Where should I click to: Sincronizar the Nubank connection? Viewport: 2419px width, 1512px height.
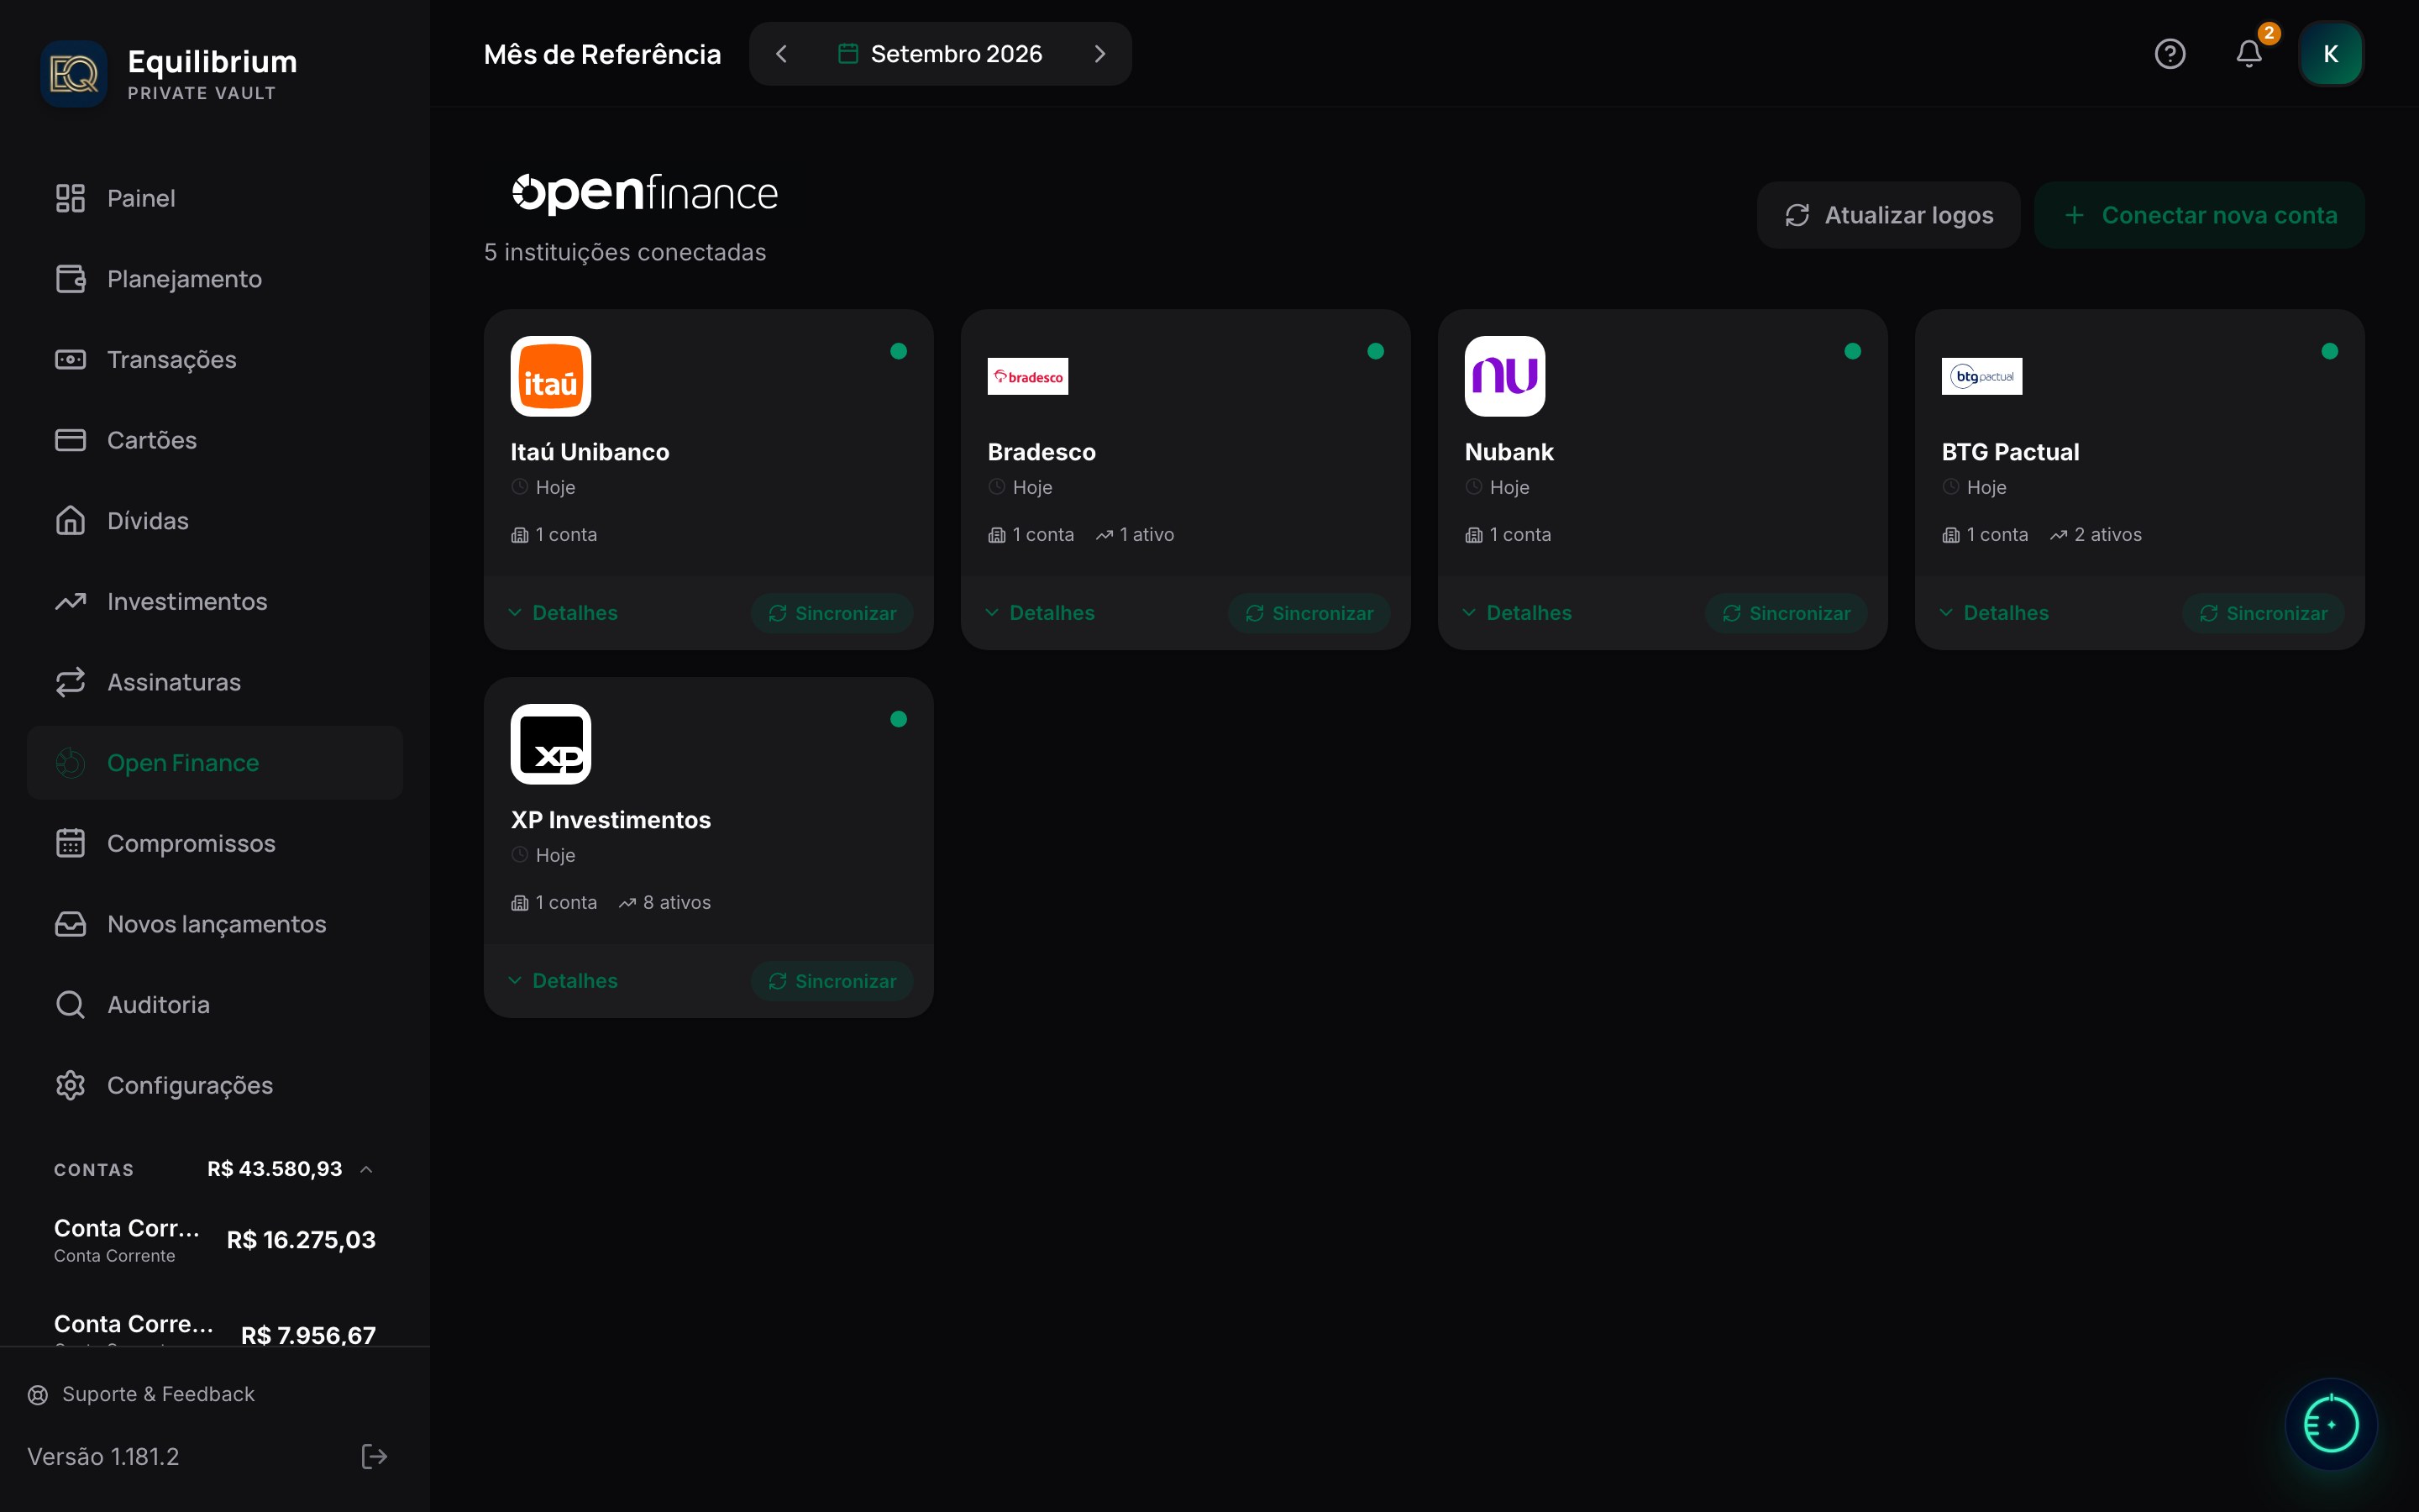point(1785,613)
